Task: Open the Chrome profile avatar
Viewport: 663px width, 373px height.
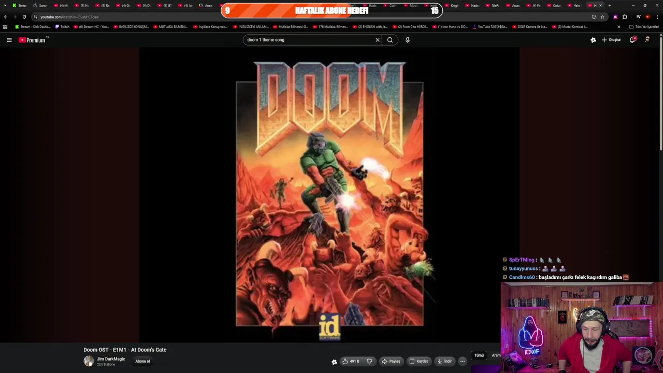Action: click(x=647, y=17)
